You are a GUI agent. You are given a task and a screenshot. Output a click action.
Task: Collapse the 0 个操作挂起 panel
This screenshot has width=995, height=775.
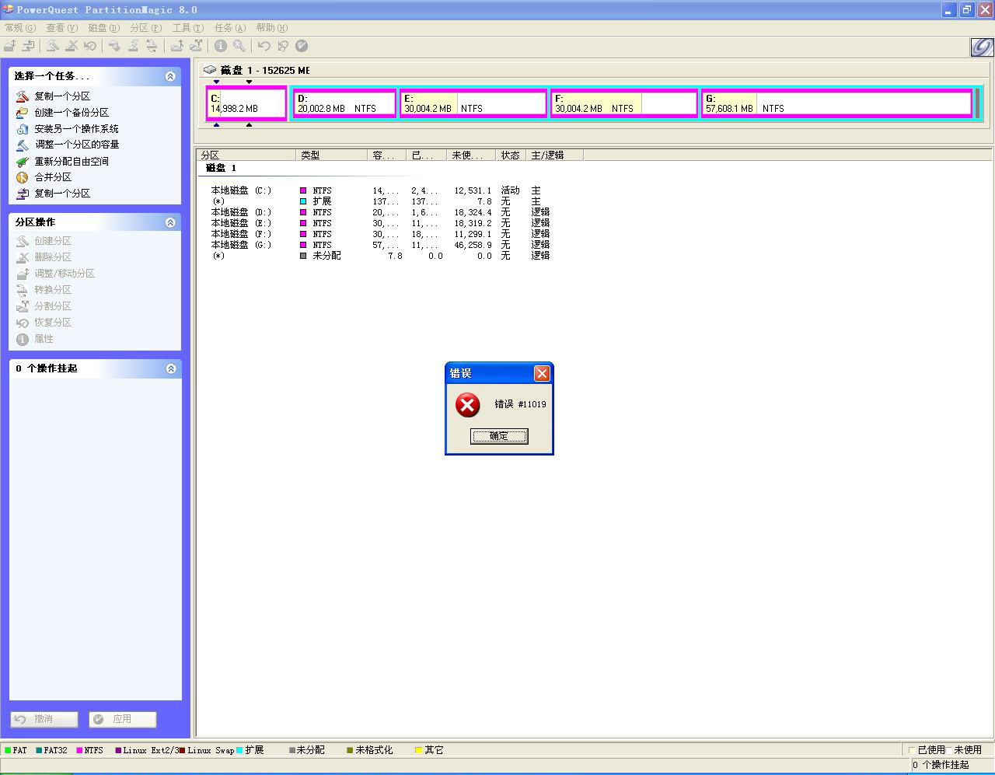click(x=170, y=368)
